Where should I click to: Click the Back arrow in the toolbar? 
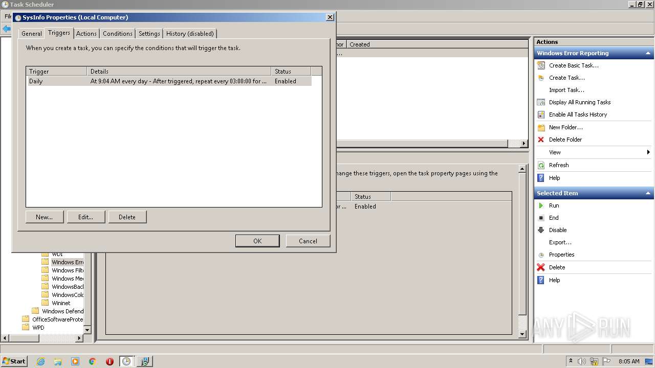click(6, 29)
